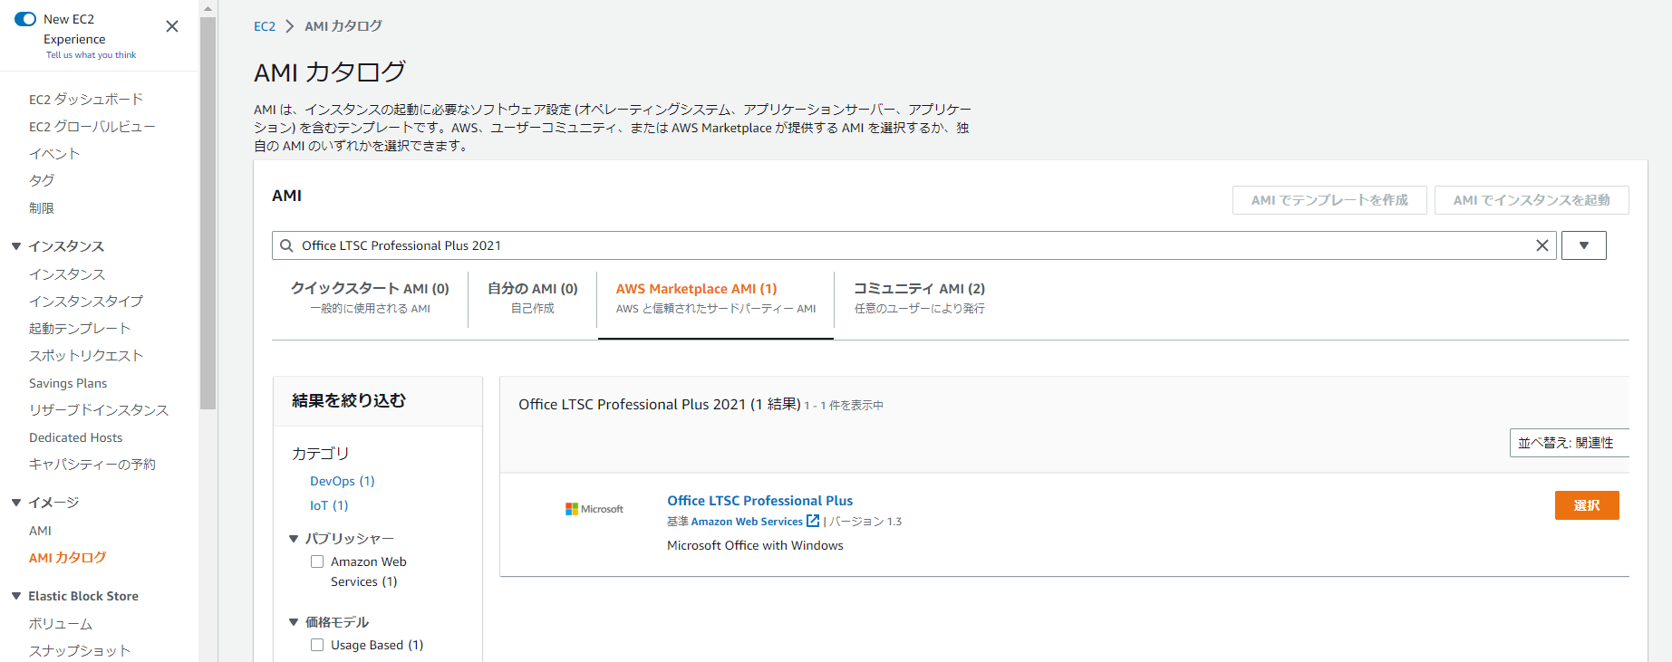Open the 並べ替え: 関連性 sort dropdown

click(x=1570, y=443)
